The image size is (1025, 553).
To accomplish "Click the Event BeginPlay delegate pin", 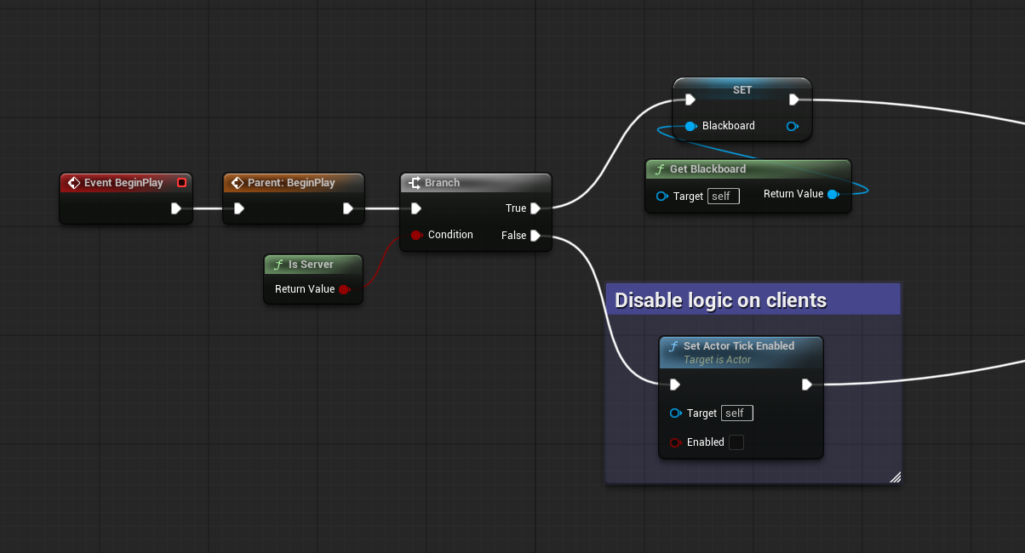I will 181,183.
